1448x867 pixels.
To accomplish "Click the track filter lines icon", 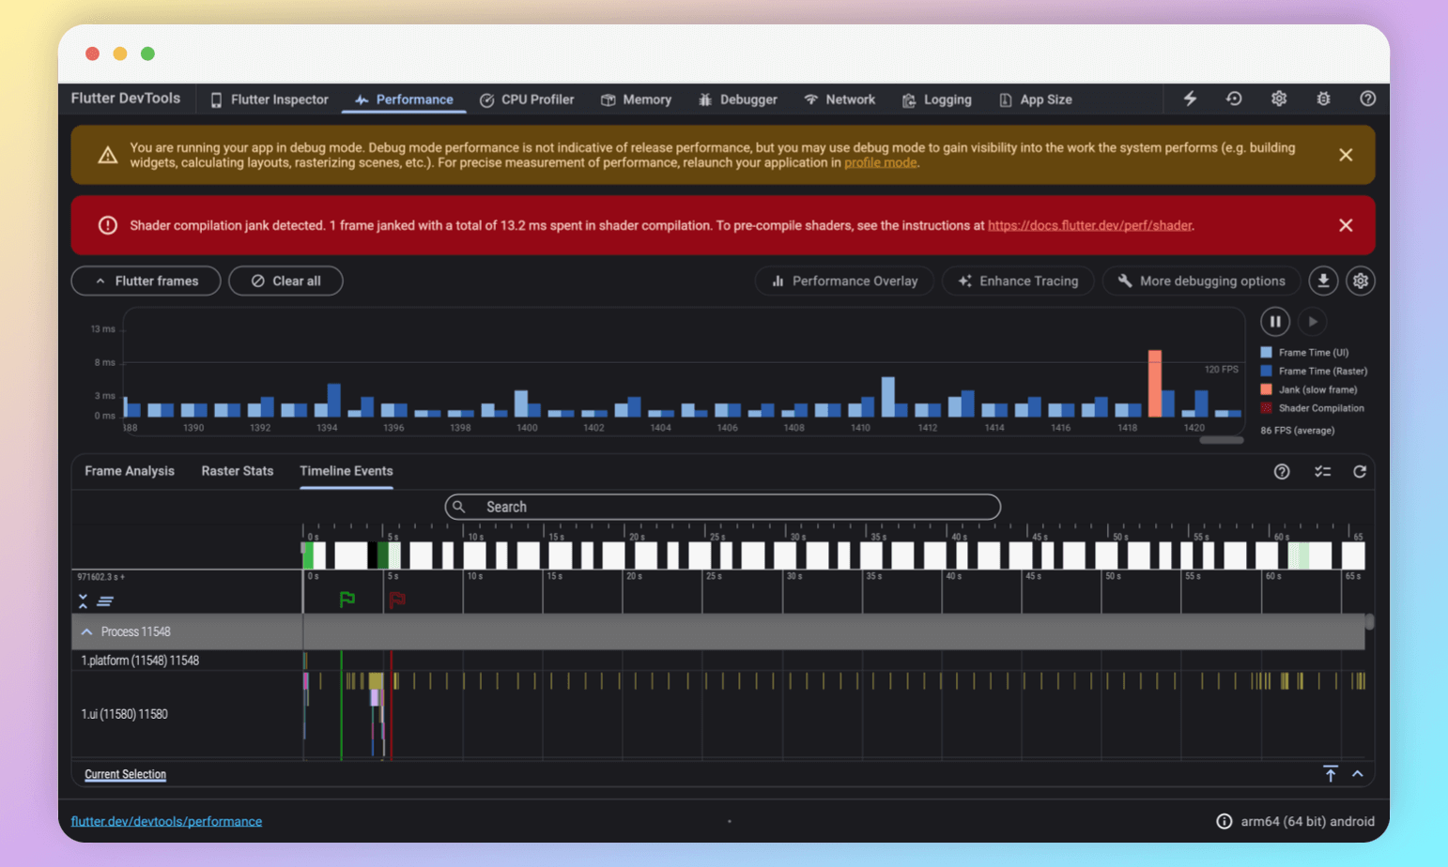I will coord(105,601).
